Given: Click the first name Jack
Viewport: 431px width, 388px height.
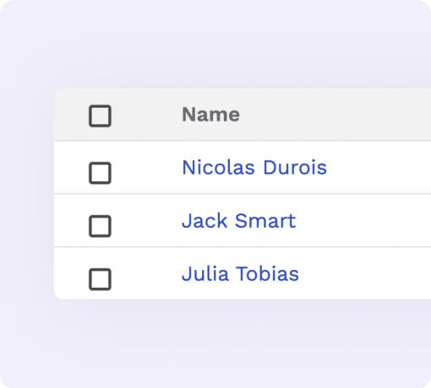Looking at the screenshot, I should (x=205, y=221).
